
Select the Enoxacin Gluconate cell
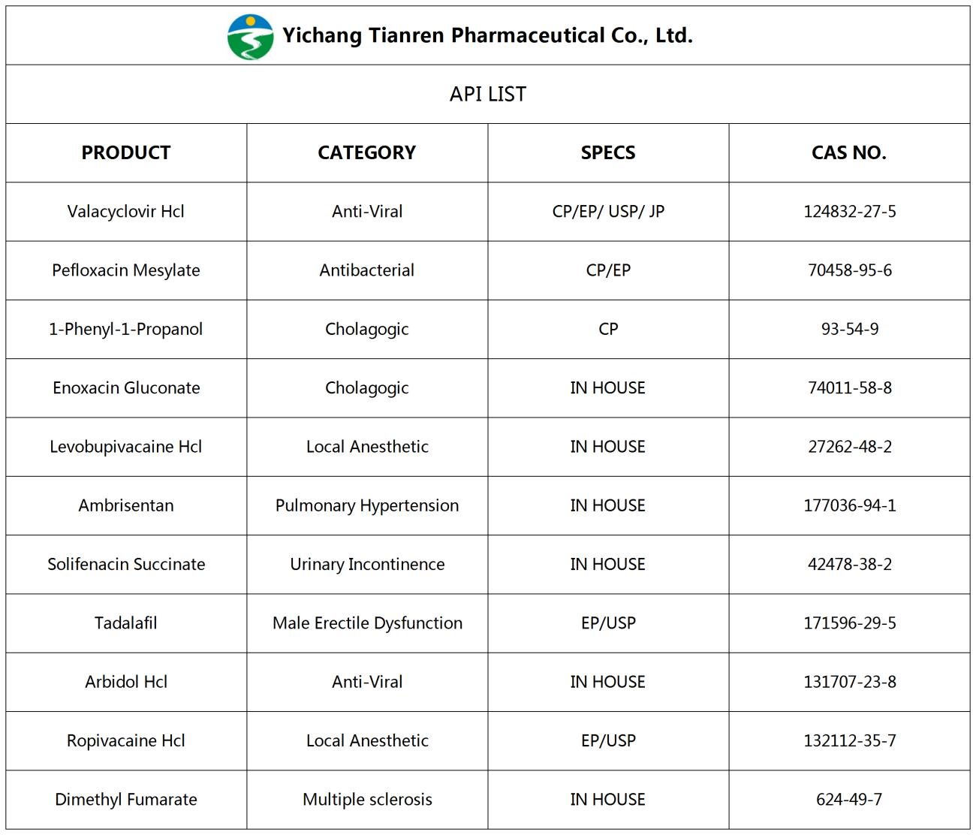(126, 388)
